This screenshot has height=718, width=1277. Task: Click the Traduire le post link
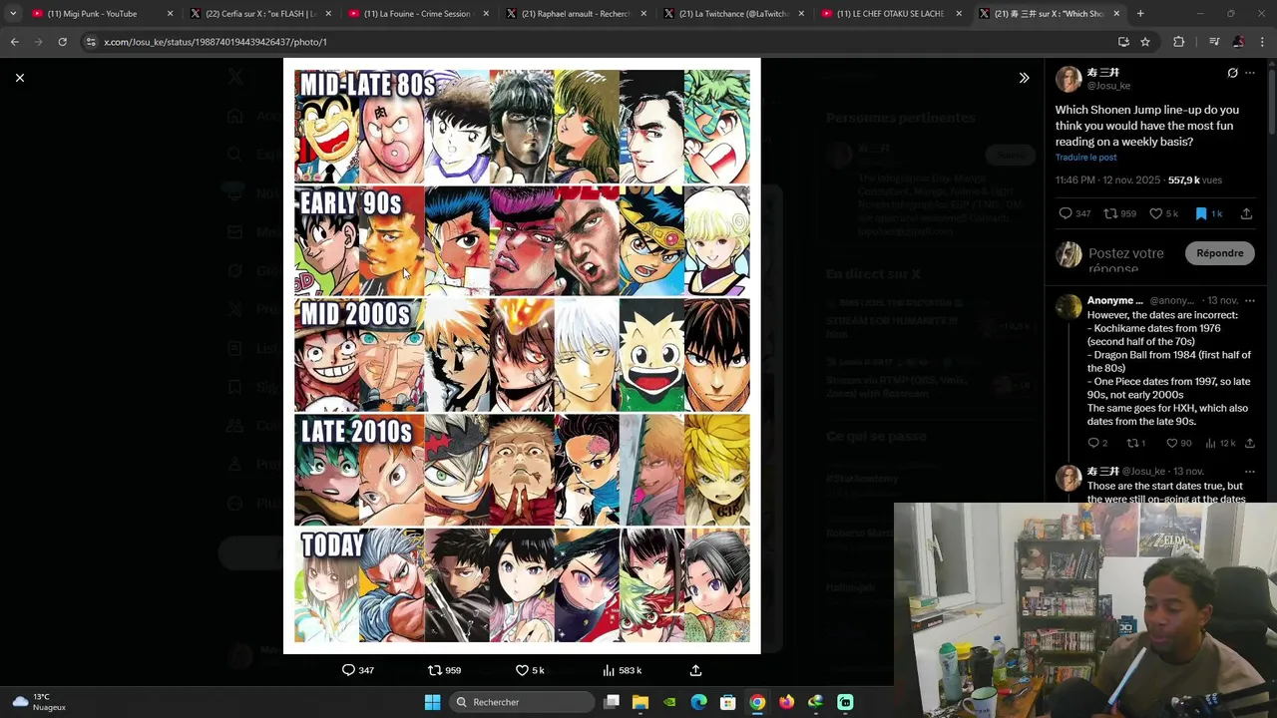tap(1085, 158)
